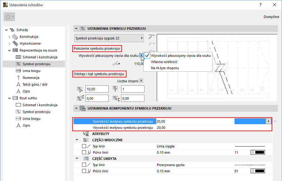Collapse Reprezentacja na rzucie node
The image size is (282, 181).
[10, 51]
